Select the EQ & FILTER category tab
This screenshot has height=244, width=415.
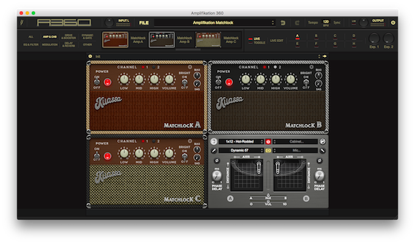(x=31, y=45)
